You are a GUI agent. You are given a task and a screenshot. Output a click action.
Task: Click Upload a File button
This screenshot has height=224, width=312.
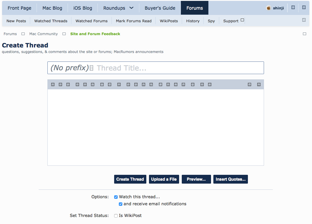click(164, 179)
